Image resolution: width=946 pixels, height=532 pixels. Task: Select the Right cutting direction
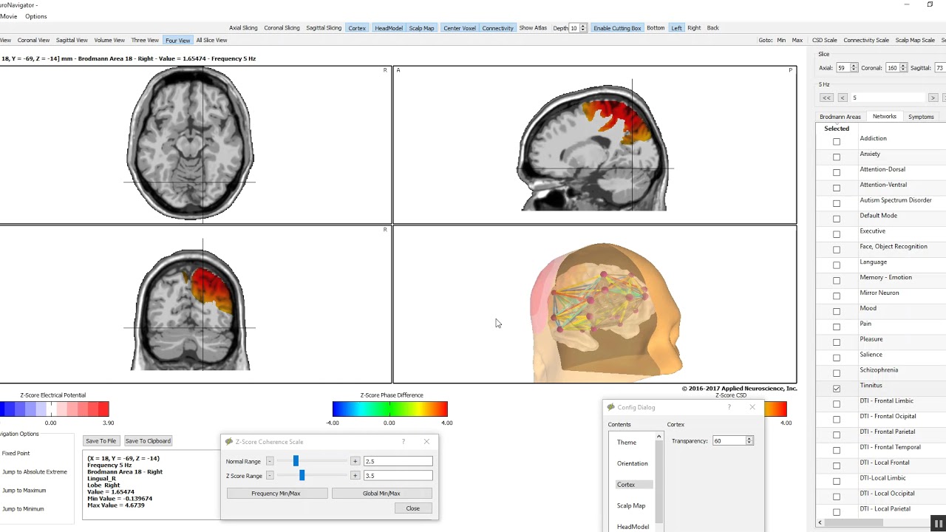point(694,28)
